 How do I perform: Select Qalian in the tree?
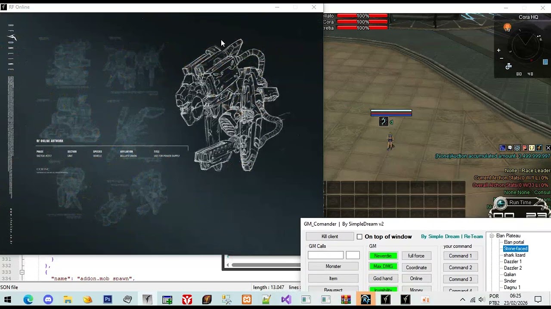click(510, 274)
